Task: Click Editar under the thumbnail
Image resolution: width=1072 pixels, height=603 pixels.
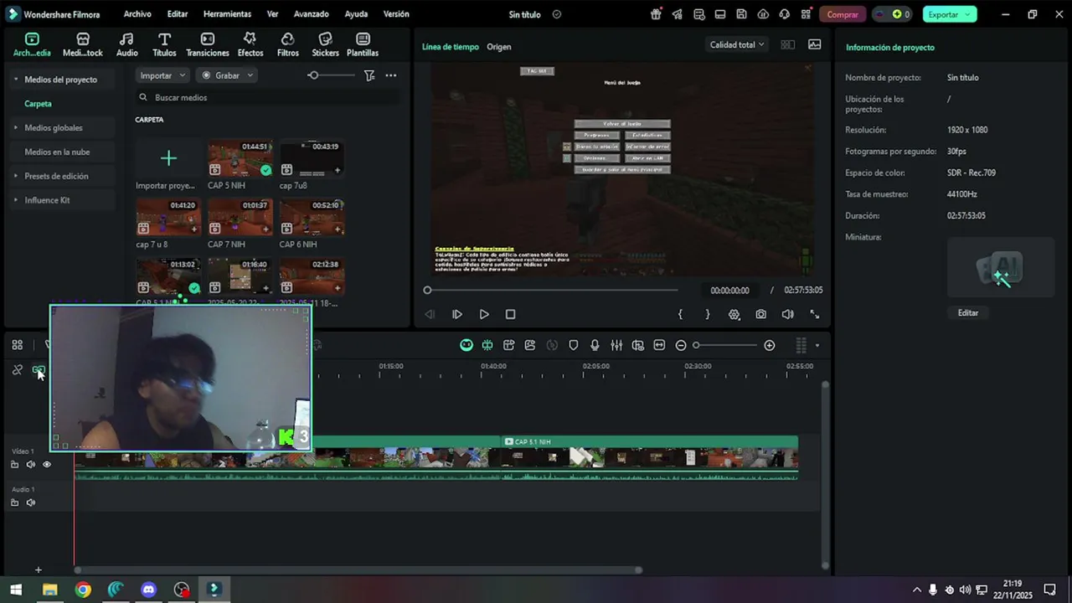Action: tap(967, 312)
